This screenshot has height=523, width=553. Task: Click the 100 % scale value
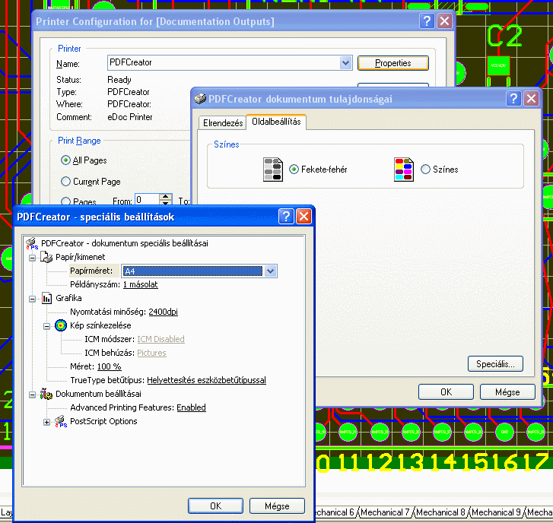coord(109,366)
